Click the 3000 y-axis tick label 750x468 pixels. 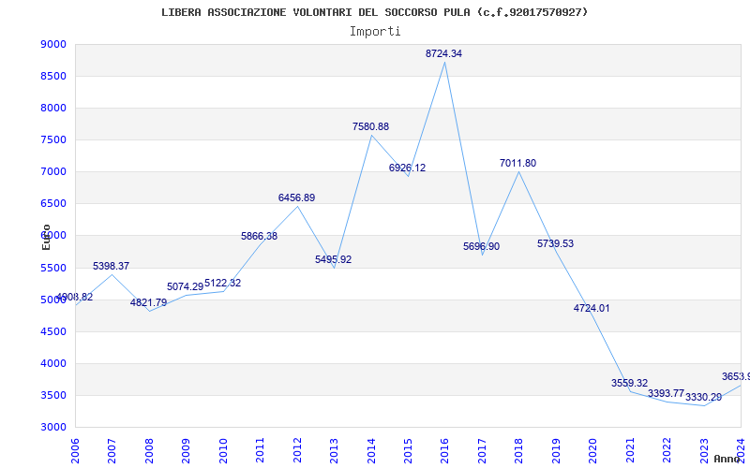click(53, 428)
